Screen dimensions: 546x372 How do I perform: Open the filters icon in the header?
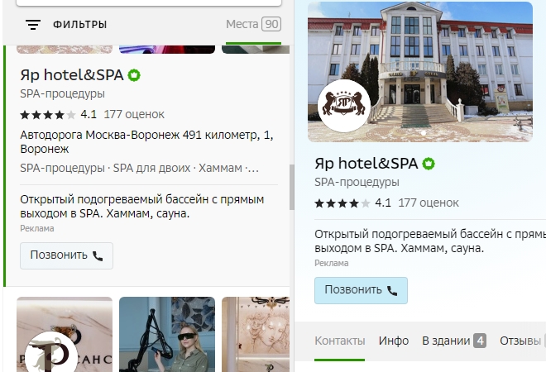(x=33, y=25)
